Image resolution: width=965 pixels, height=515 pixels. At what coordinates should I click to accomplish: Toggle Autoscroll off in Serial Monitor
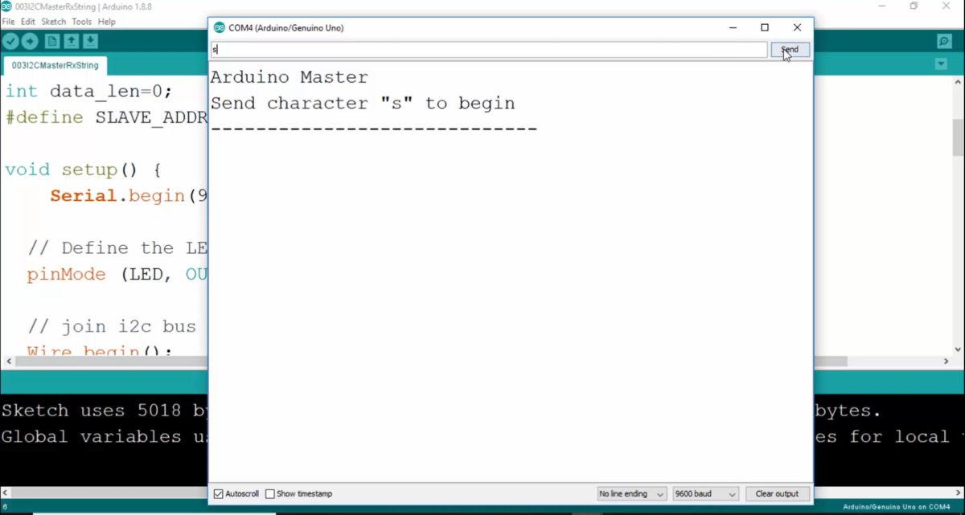217,493
